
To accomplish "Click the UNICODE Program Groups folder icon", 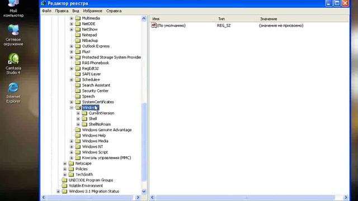I will point(65,180).
